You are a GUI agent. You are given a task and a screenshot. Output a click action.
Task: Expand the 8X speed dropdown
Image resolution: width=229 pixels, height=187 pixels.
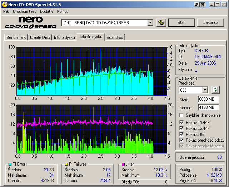pyautogui.click(x=205, y=90)
